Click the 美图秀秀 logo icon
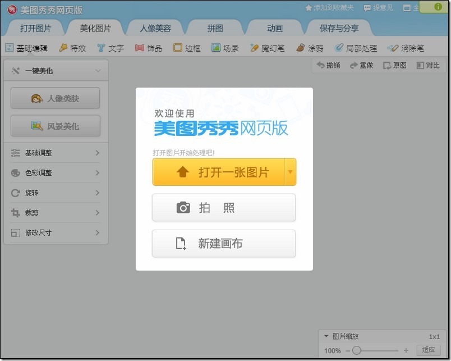The height and width of the screenshot is (361, 451). pyautogui.click(x=12, y=10)
